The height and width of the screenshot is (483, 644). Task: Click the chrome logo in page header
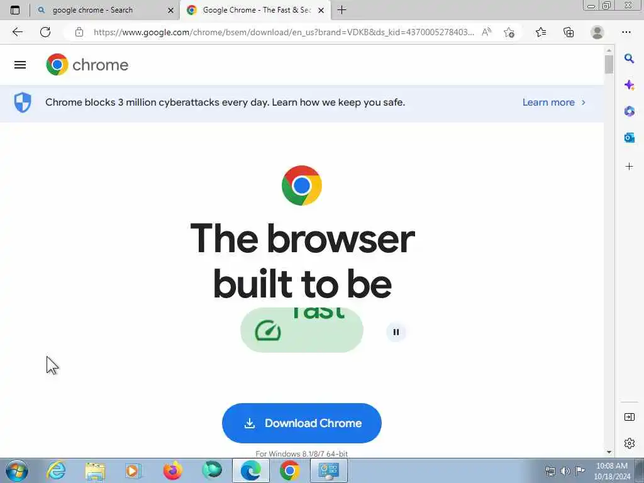[87, 65]
